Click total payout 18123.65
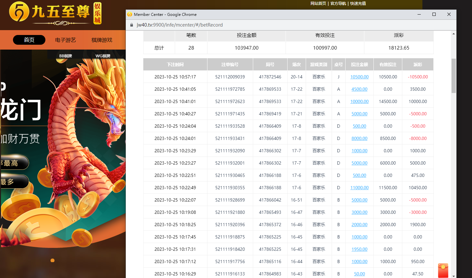This screenshot has width=472, height=278. point(399,48)
